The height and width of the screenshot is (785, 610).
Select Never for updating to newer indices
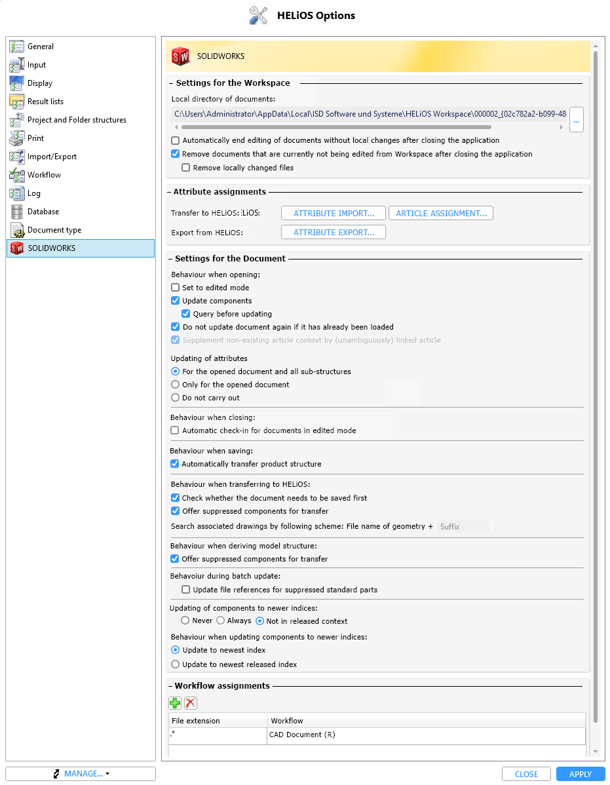pyautogui.click(x=185, y=621)
